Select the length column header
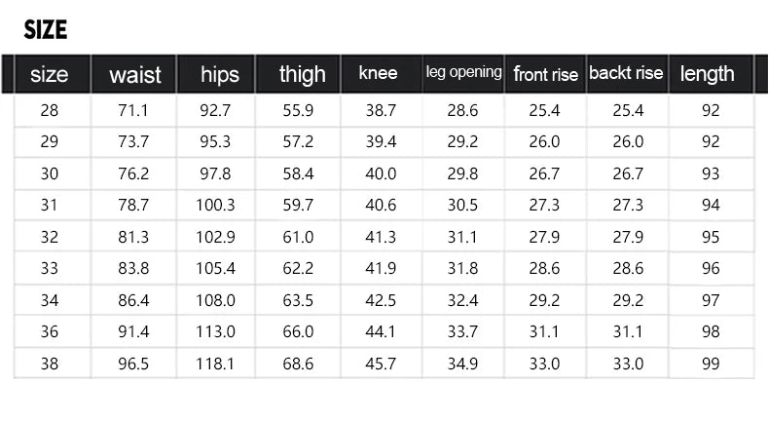This screenshot has height=422, width=769. 707,74
